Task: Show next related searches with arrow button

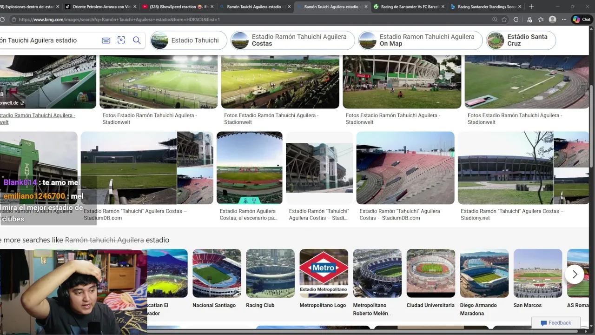Action: 575,275
